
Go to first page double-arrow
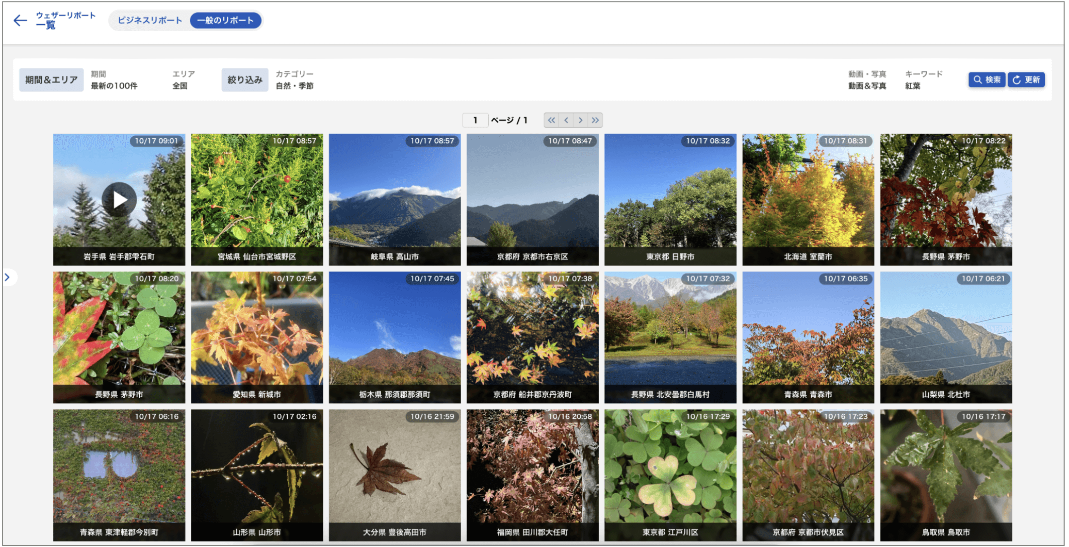click(x=552, y=120)
